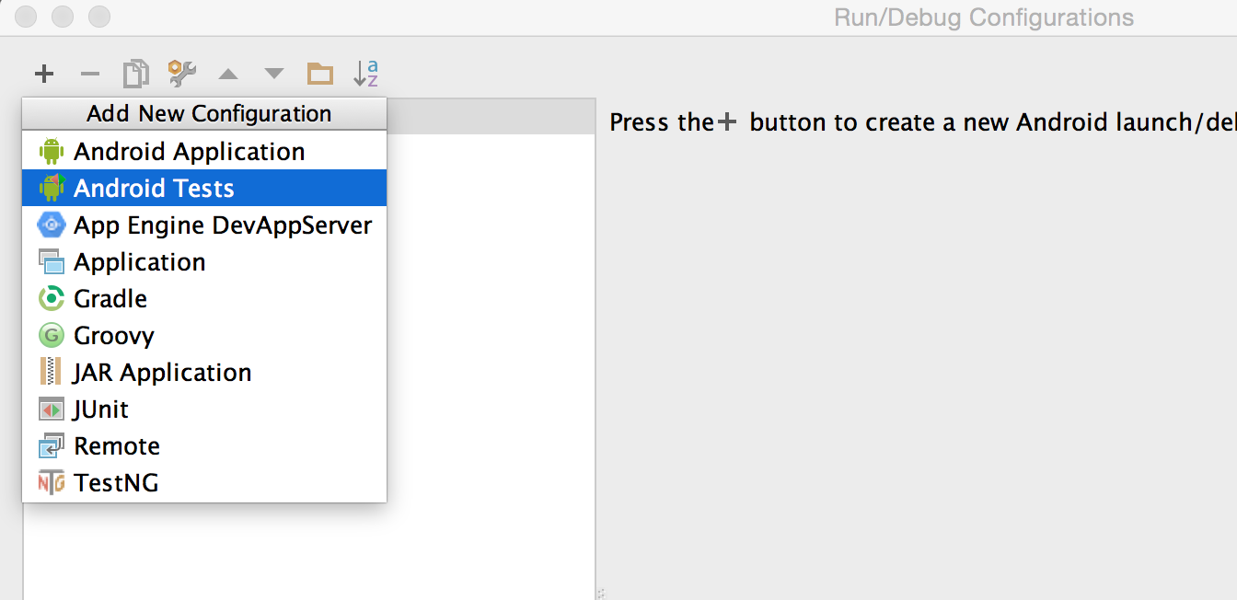Select Android Application from the list

pos(189,151)
